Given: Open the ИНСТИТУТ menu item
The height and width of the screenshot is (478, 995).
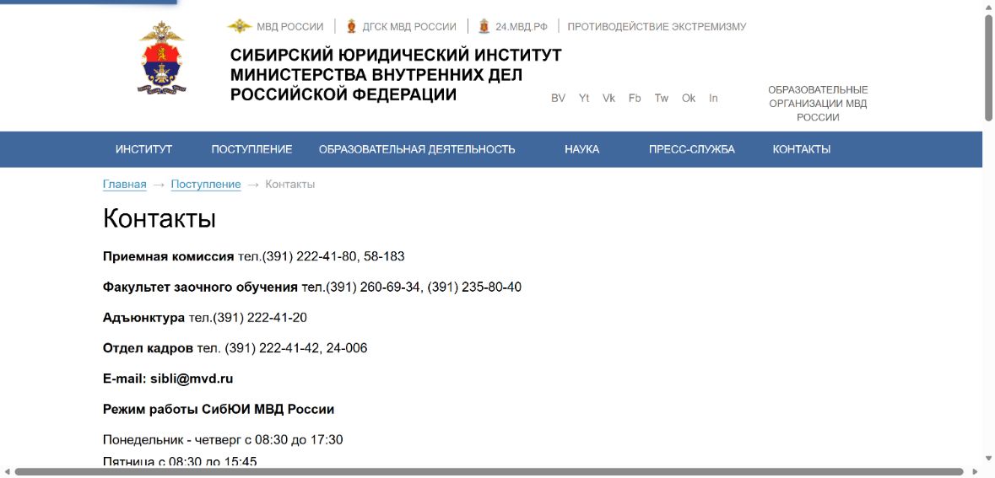Looking at the screenshot, I should [144, 149].
